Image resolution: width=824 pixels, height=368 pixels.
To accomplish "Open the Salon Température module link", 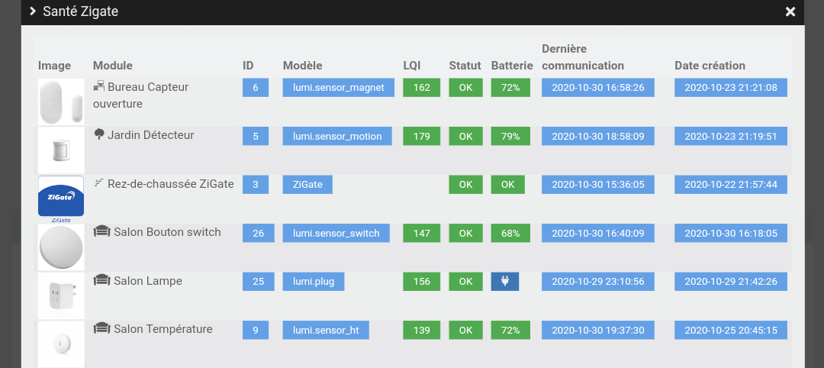I will click(x=163, y=329).
